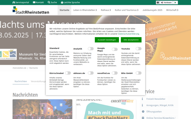This screenshot has width=191, height=119.
Task: Click calendar icon beside Online-Termine Bürgerbüro
Action: click(x=143, y=118)
